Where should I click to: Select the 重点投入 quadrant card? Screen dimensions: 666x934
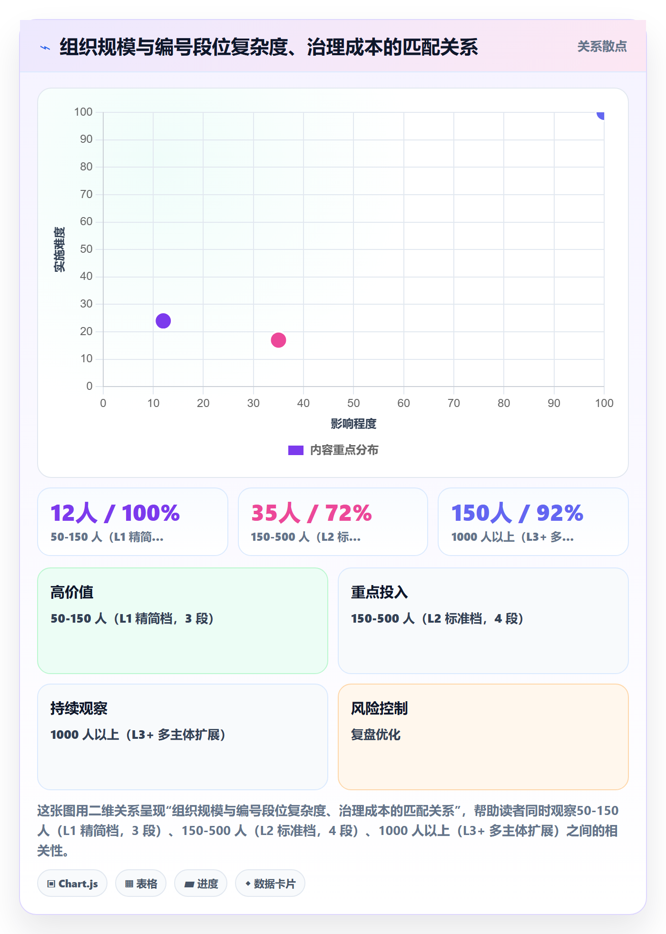(483, 621)
